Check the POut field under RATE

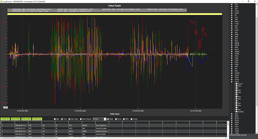tap(236, 97)
